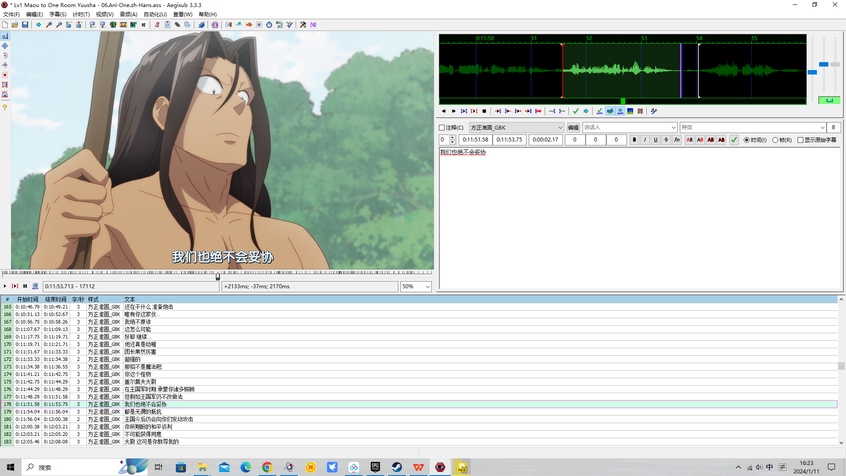Open 音频(A) menu
Viewport: 846px width, 476px height.
point(128,15)
